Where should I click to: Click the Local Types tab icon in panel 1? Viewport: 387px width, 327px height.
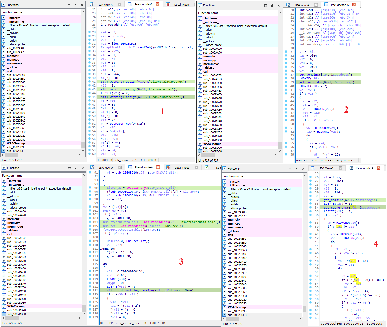(168, 4)
